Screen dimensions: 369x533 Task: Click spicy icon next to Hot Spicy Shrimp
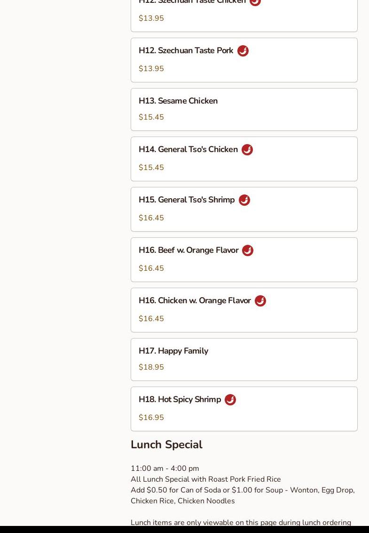(230, 400)
